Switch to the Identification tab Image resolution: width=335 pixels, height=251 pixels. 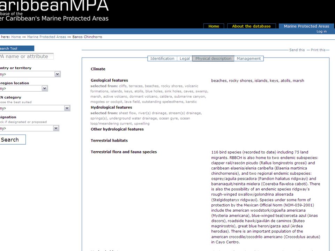[162, 59]
